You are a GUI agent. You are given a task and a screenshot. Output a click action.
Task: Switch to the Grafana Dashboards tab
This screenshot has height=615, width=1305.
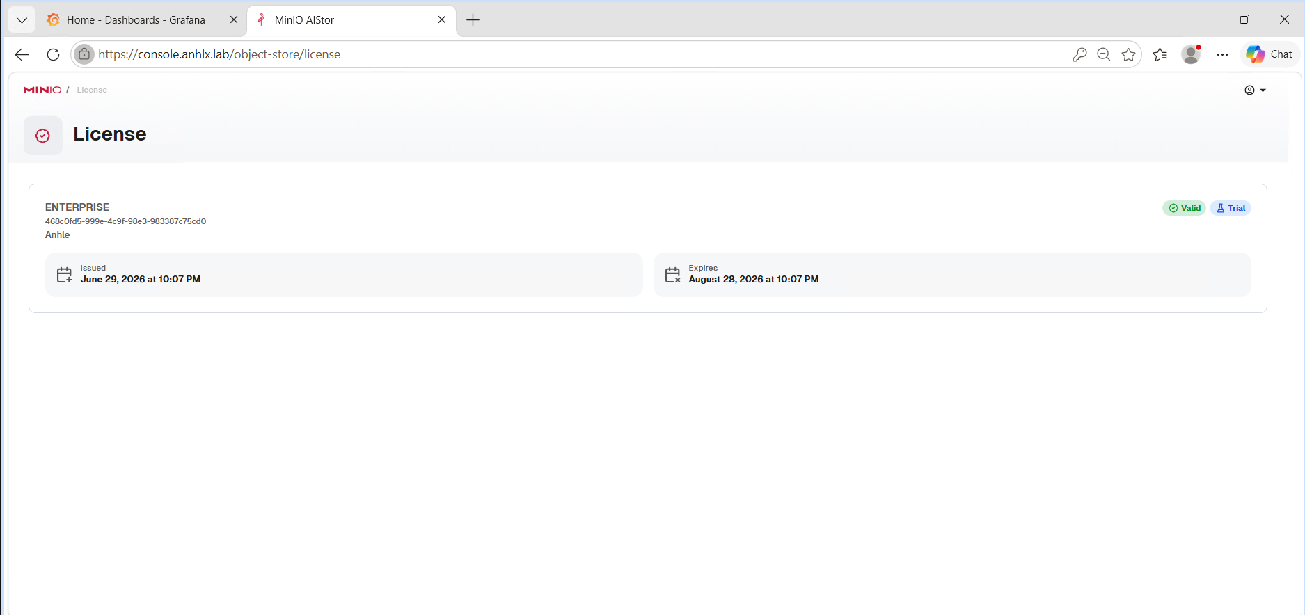[136, 20]
